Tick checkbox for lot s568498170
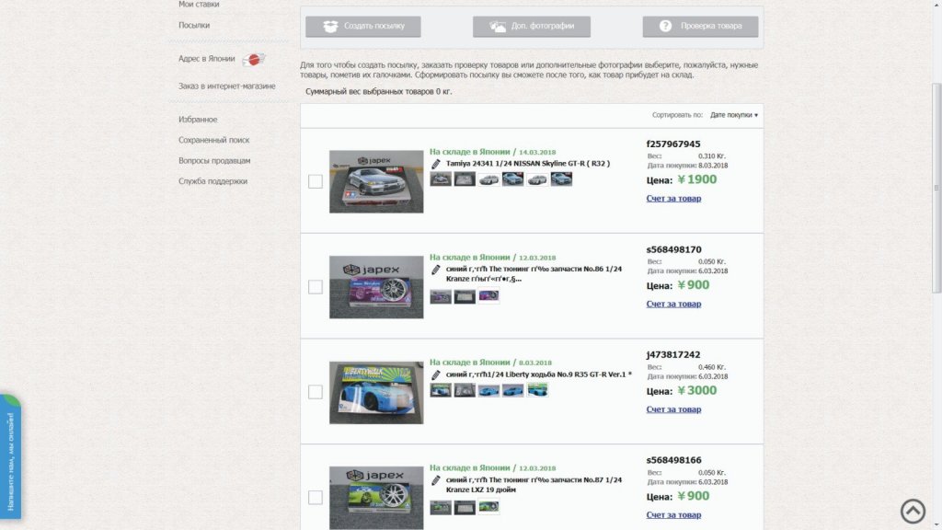 (x=316, y=287)
